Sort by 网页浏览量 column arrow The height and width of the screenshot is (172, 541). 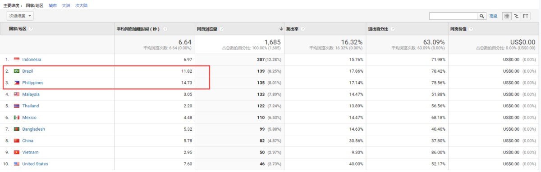click(281, 29)
